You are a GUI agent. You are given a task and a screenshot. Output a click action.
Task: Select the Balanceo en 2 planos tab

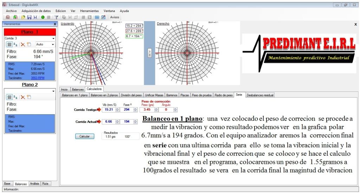pos(104,95)
